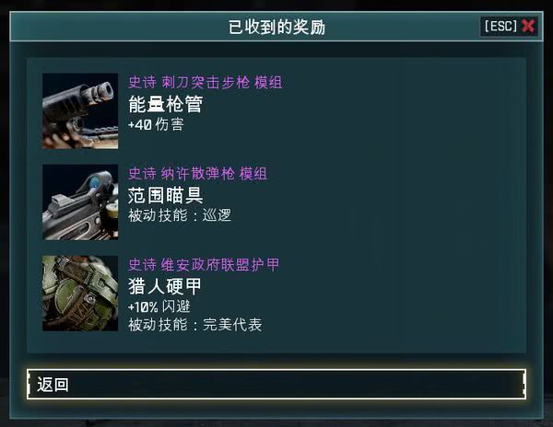Select the 猎人硬甲 armor icon
This screenshot has width=553, height=427.
tap(80, 294)
